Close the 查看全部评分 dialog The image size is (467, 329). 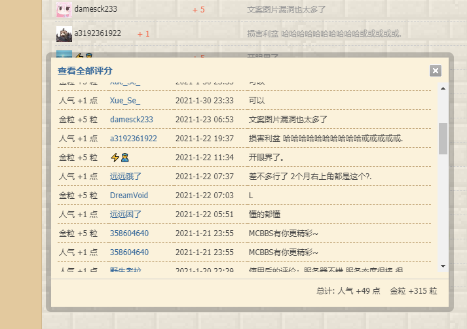pos(435,71)
